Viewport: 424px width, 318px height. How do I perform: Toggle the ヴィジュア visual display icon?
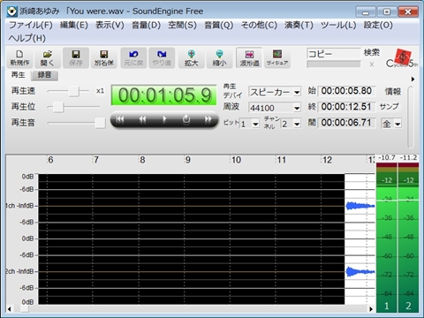click(x=277, y=58)
